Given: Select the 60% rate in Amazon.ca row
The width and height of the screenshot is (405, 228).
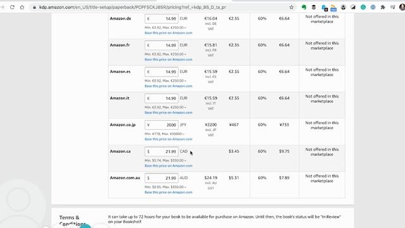Looking at the screenshot, I should point(262,151).
